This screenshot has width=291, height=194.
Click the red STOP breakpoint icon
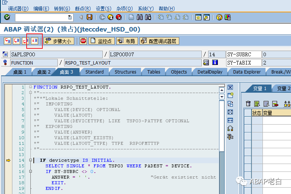[83, 41]
